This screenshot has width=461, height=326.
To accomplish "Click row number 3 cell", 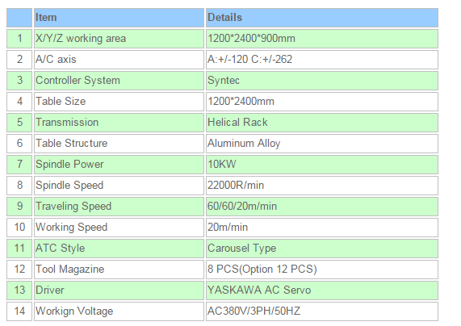I will [x=19, y=81].
